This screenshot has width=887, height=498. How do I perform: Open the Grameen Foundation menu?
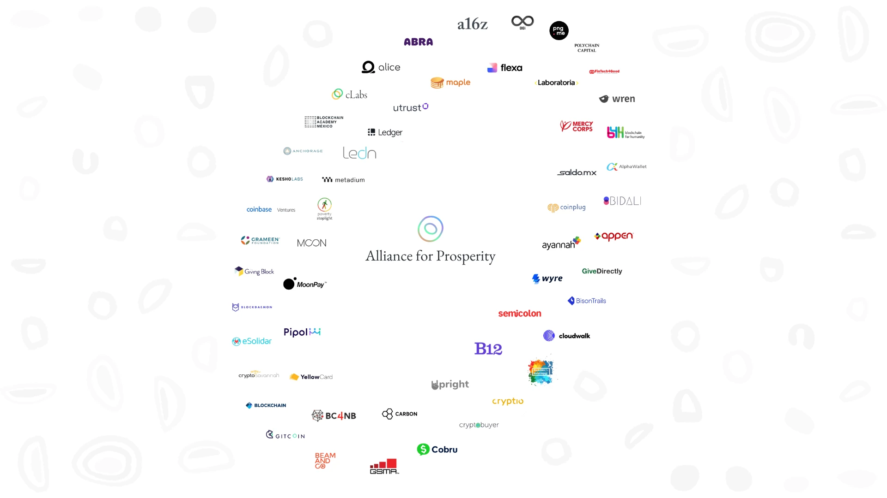260,241
